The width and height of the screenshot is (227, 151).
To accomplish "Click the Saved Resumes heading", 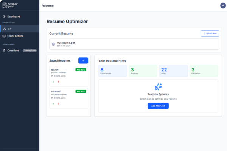I will (x=60, y=61).
